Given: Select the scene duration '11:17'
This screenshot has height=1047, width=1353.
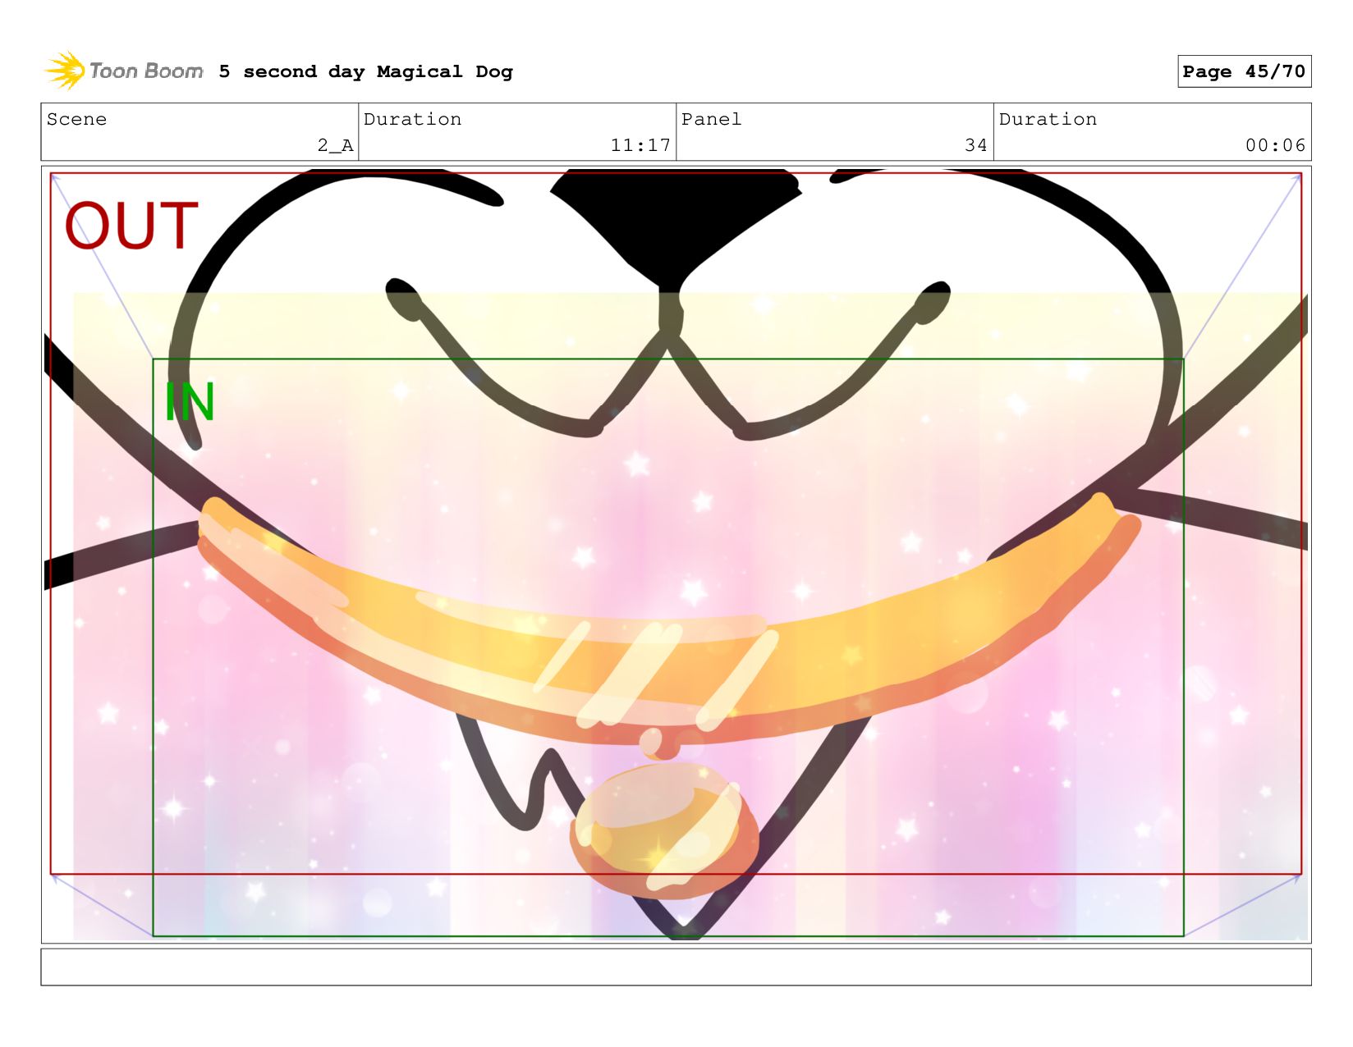Looking at the screenshot, I should pos(640,145).
